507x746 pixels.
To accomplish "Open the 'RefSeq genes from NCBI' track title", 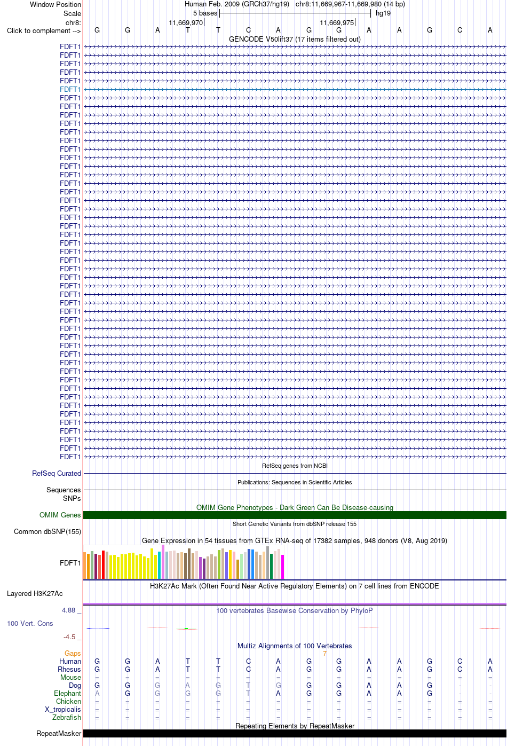I will point(295,466).
